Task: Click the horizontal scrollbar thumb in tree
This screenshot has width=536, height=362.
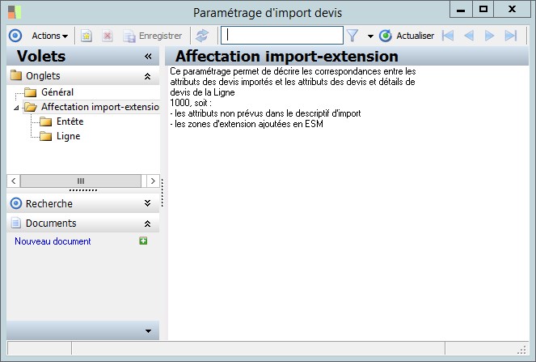Action: [x=81, y=181]
